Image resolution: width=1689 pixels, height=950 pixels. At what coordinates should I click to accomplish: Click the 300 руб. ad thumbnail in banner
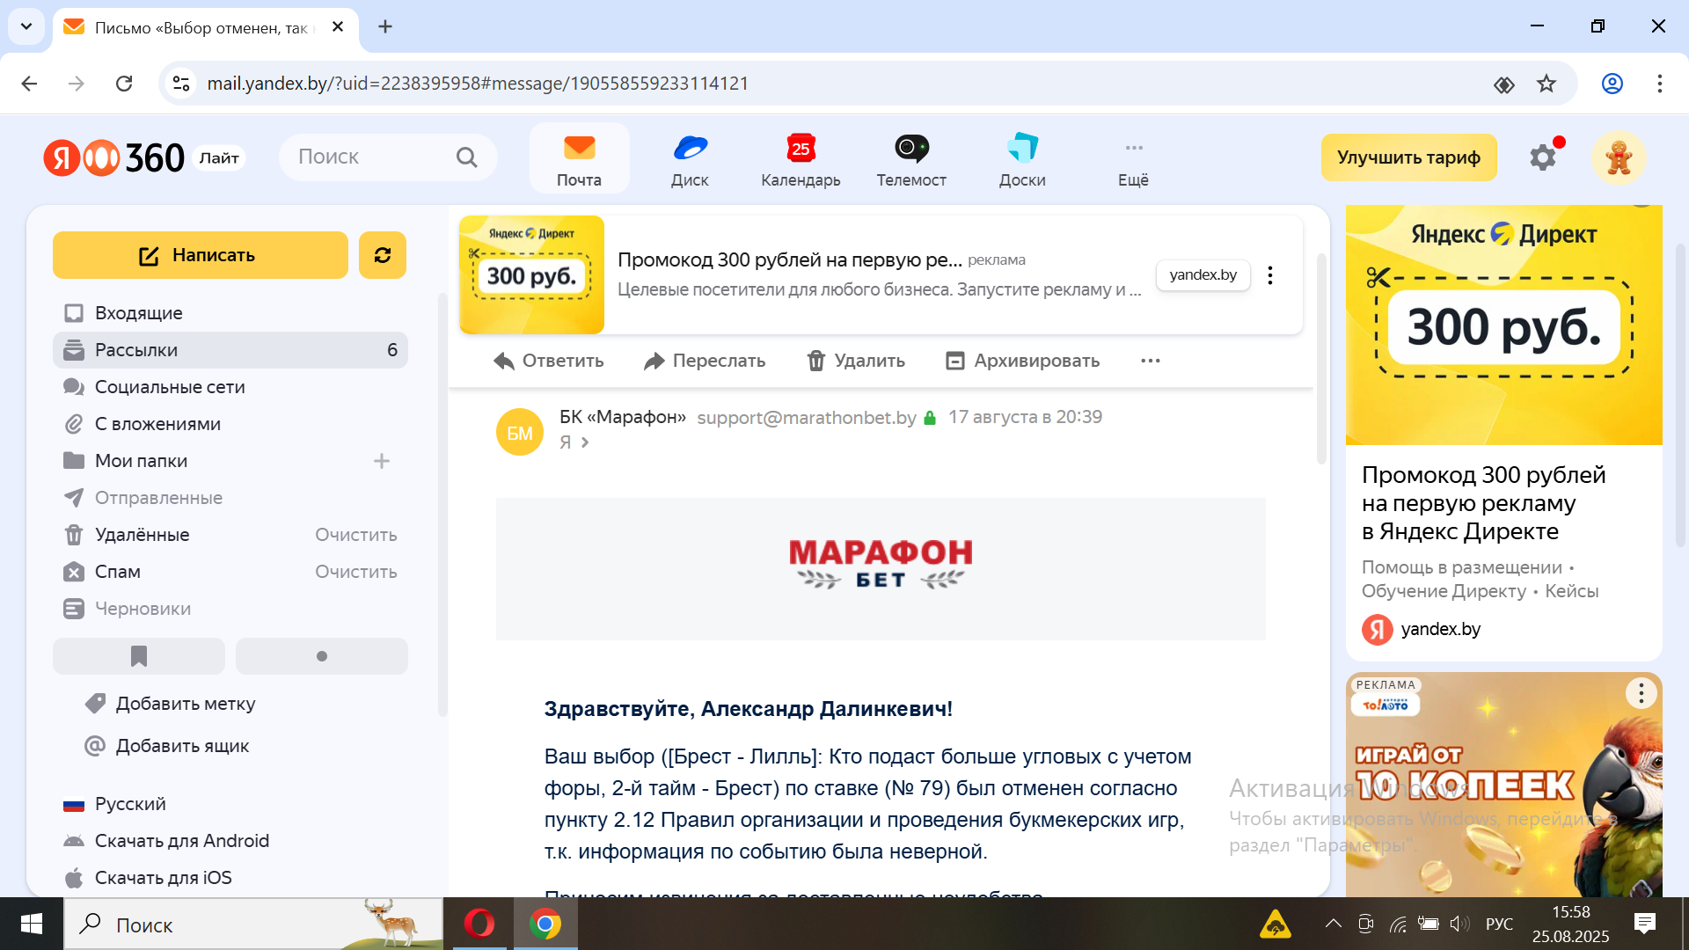[531, 274]
